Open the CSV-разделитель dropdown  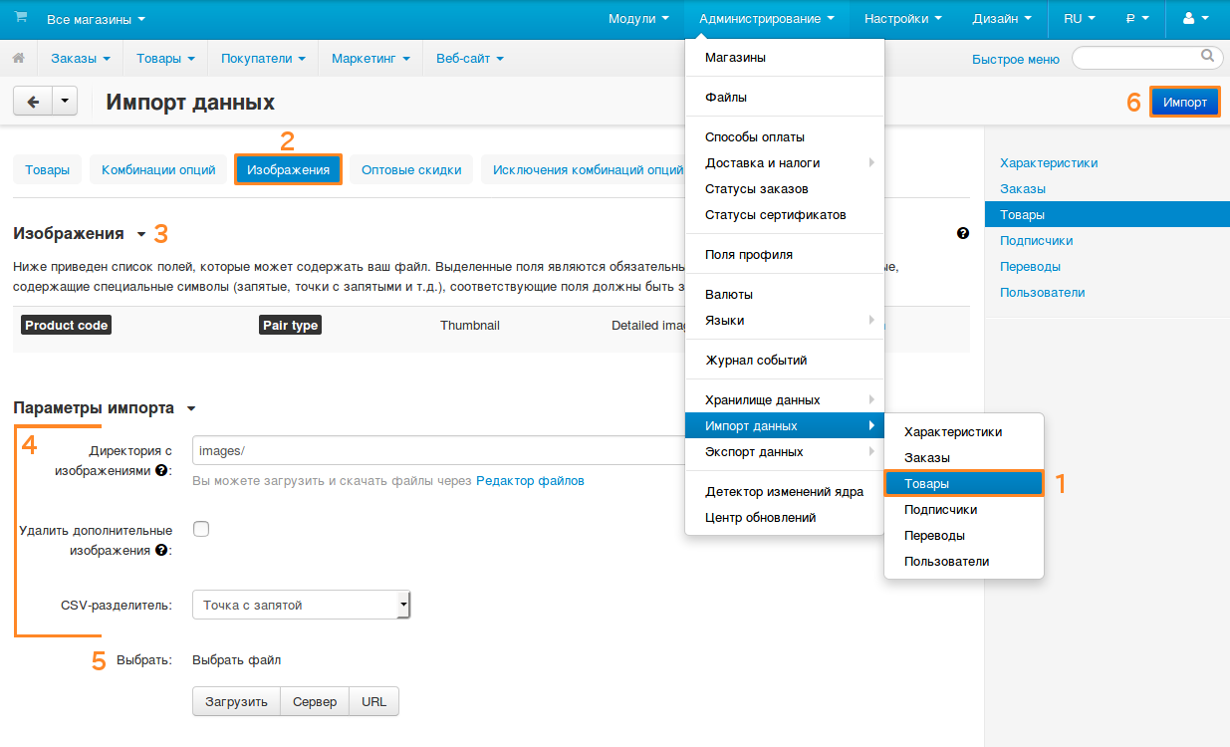pyautogui.click(x=301, y=605)
